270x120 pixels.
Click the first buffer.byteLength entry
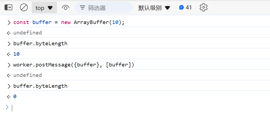40,44
